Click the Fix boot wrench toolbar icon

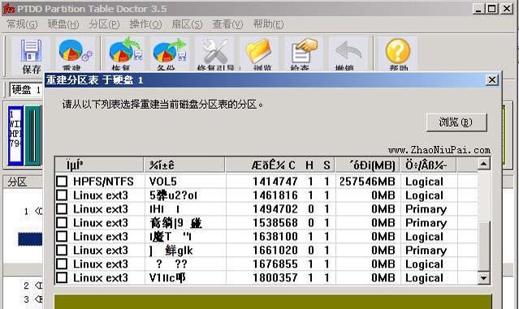[215, 51]
